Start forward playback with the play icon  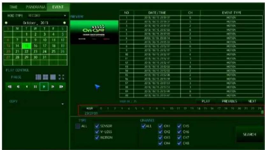pyautogui.click(x=44, y=87)
